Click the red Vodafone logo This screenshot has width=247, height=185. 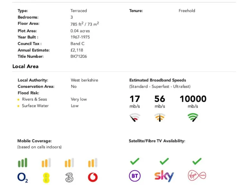(x=93, y=177)
